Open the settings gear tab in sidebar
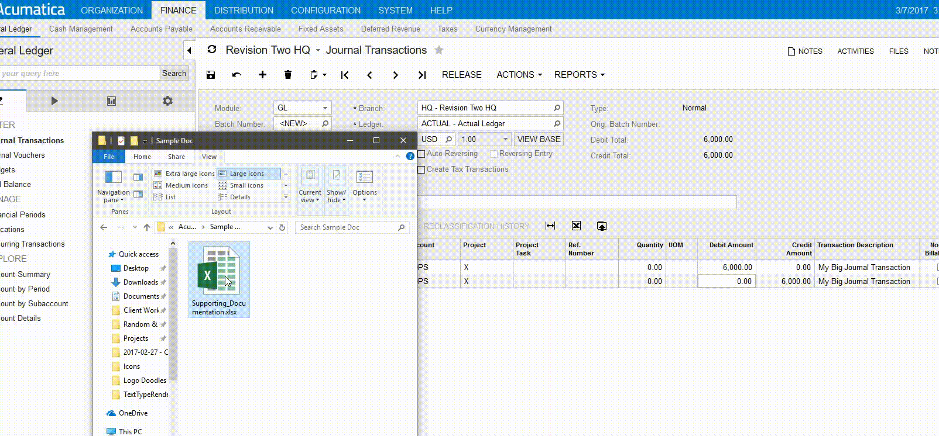 167,101
